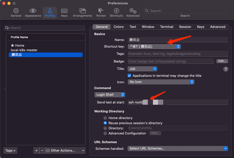Screen dimensions: 234x158
Task: Add a new profile with plus button
Action: point(36,151)
